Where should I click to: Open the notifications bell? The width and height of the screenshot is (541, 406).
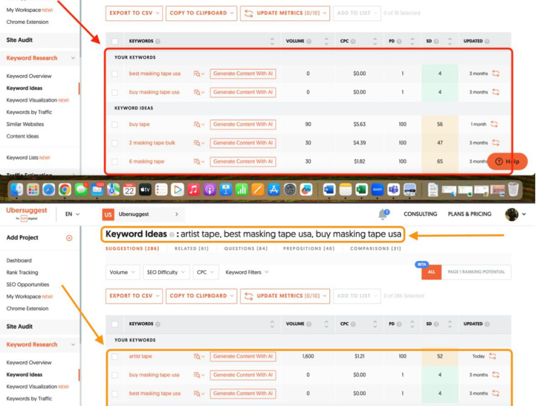[383, 214]
